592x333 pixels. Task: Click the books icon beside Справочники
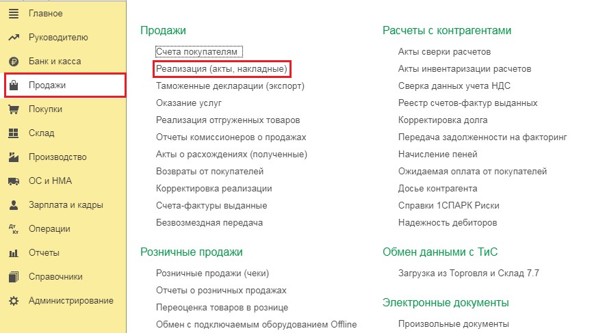14,277
